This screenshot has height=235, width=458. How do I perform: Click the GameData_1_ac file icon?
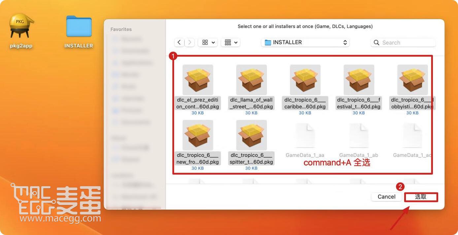(412, 135)
